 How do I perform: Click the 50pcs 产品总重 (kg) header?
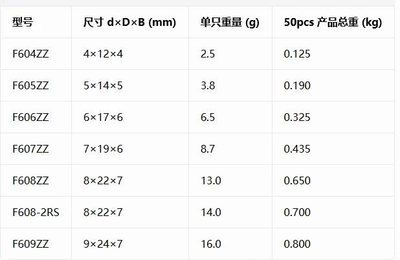coord(333,22)
